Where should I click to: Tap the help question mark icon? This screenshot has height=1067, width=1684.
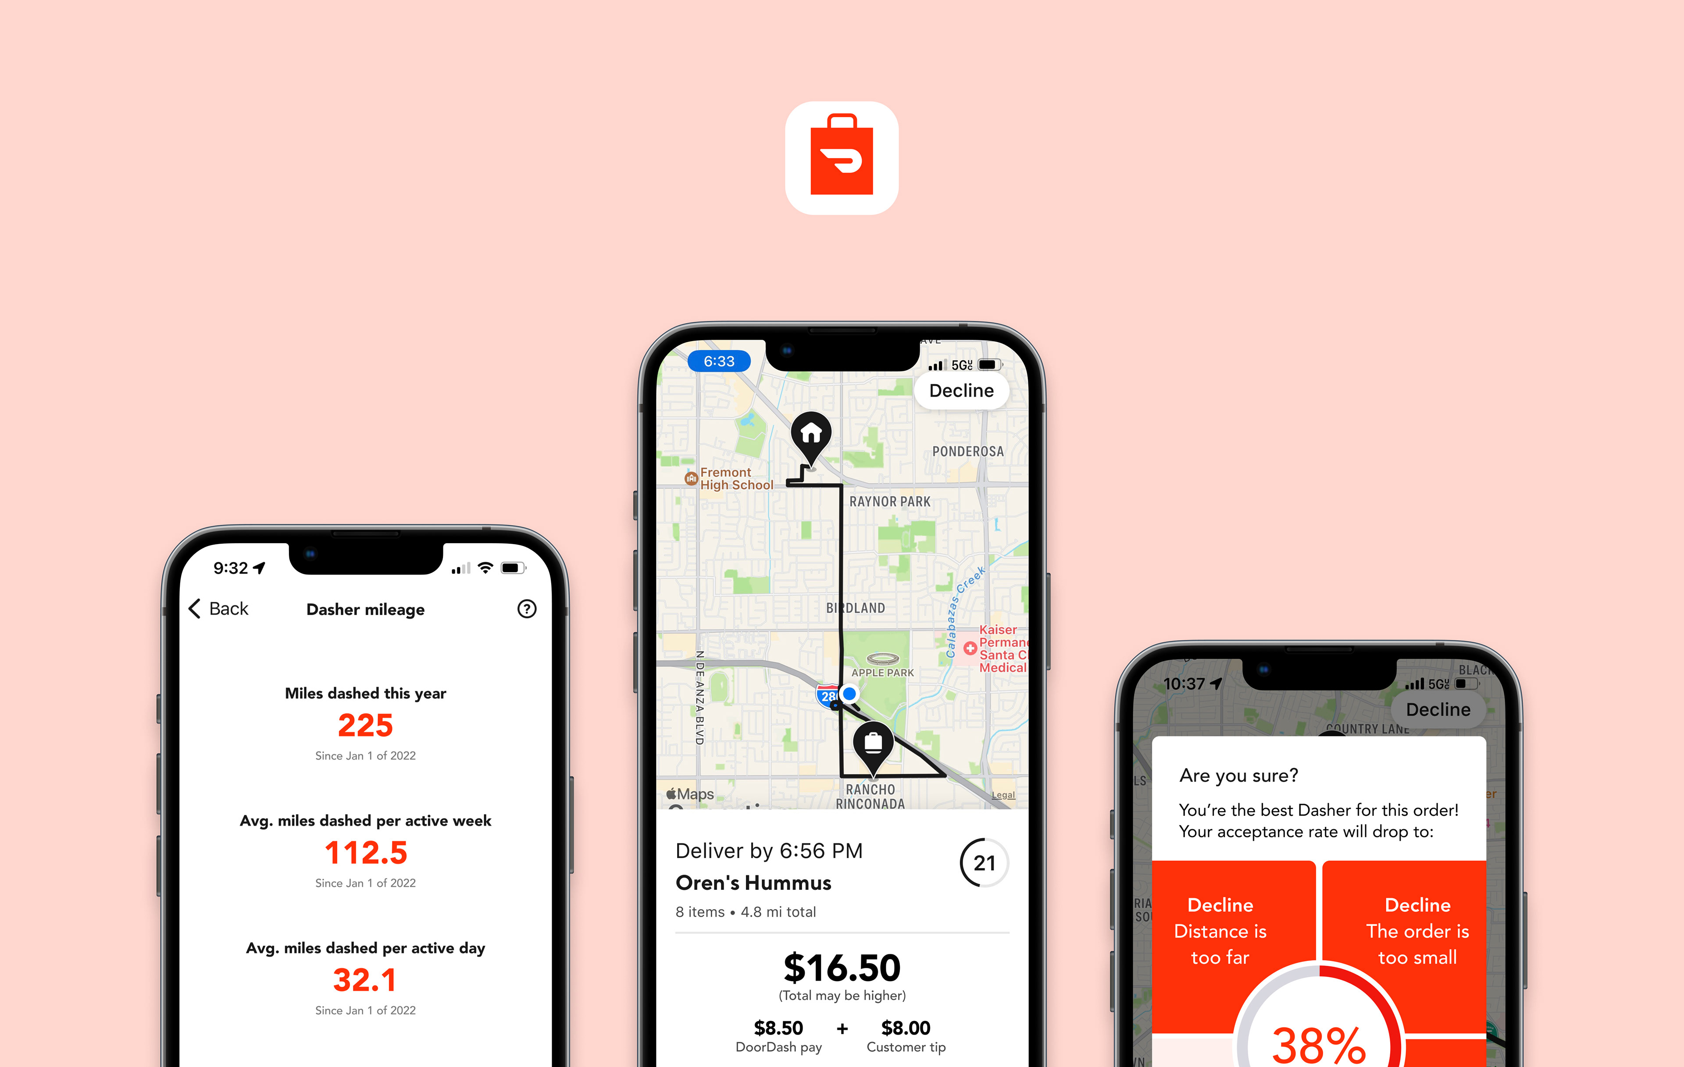(527, 608)
